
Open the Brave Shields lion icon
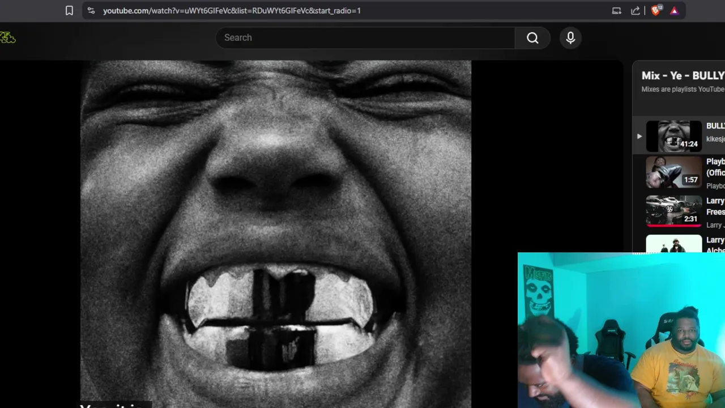[x=656, y=10]
